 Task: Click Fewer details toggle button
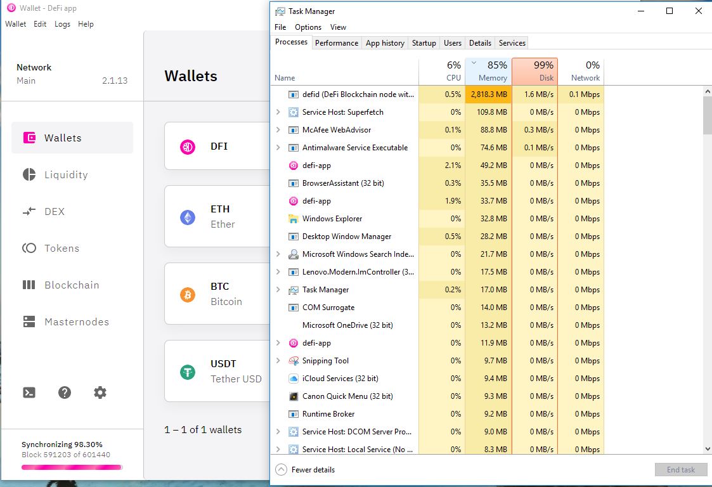click(305, 470)
